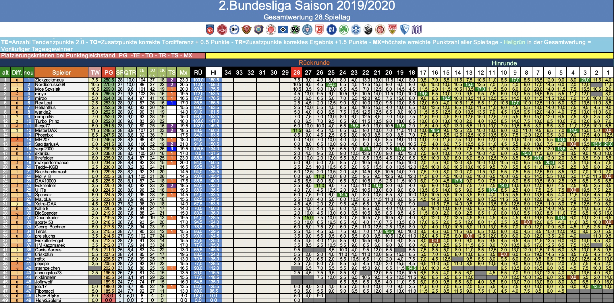Select the Hamburger SV diamond logo
This screenshot has width=614, height=303.
pyautogui.click(x=283, y=30)
